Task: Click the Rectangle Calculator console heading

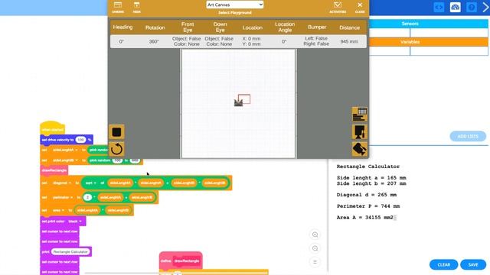Action: (x=368, y=167)
